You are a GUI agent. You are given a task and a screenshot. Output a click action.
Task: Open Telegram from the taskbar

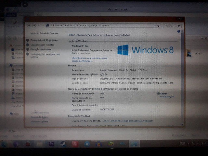[x=87, y=144]
